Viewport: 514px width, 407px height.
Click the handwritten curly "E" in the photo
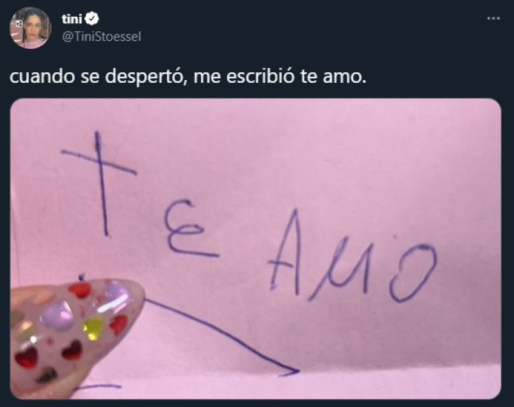pyautogui.click(x=190, y=228)
